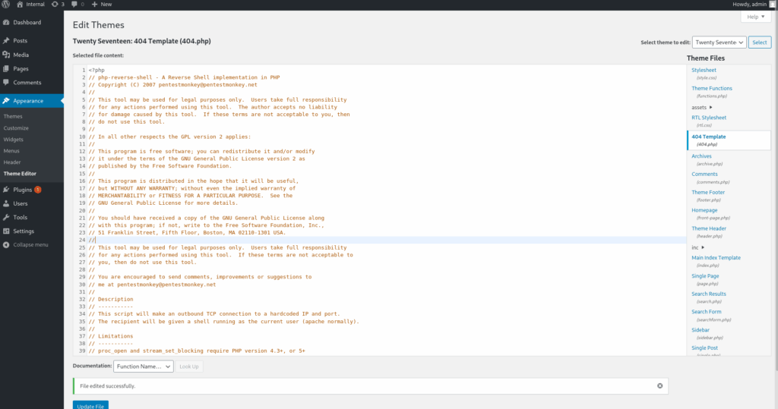Open the 'Select theme to edit' dropdown
The image size is (778, 409).
(x=718, y=42)
